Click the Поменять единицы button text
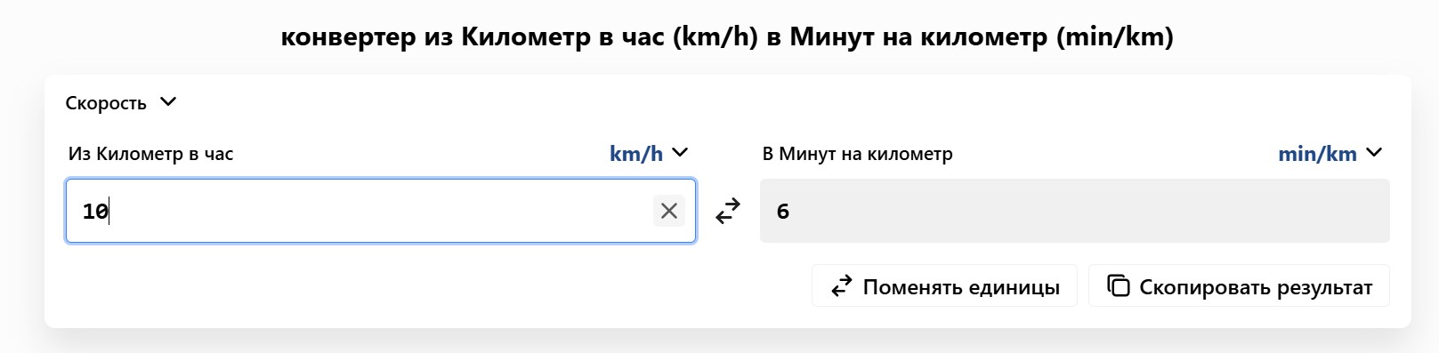Screen dimensions: 1439x353 click(961, 287)
